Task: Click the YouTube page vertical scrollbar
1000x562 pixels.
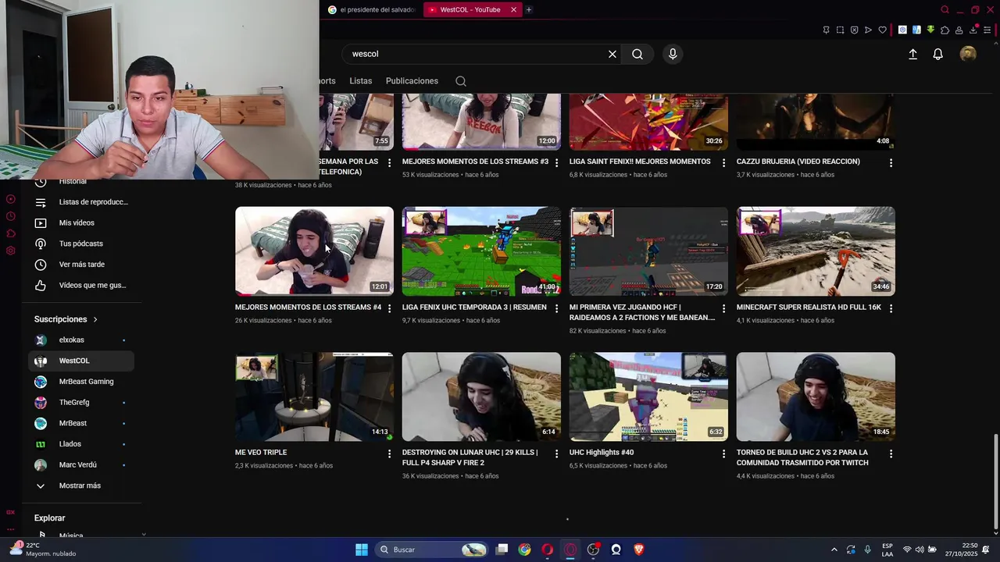Action: (x=995, y=482)
